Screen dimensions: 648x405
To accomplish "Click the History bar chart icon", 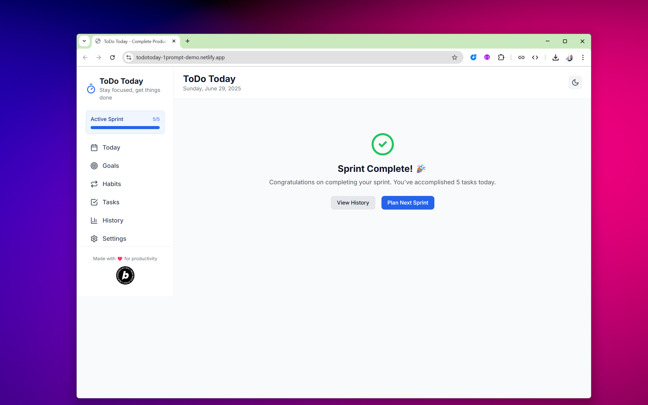I will click(x=94, y=220).
